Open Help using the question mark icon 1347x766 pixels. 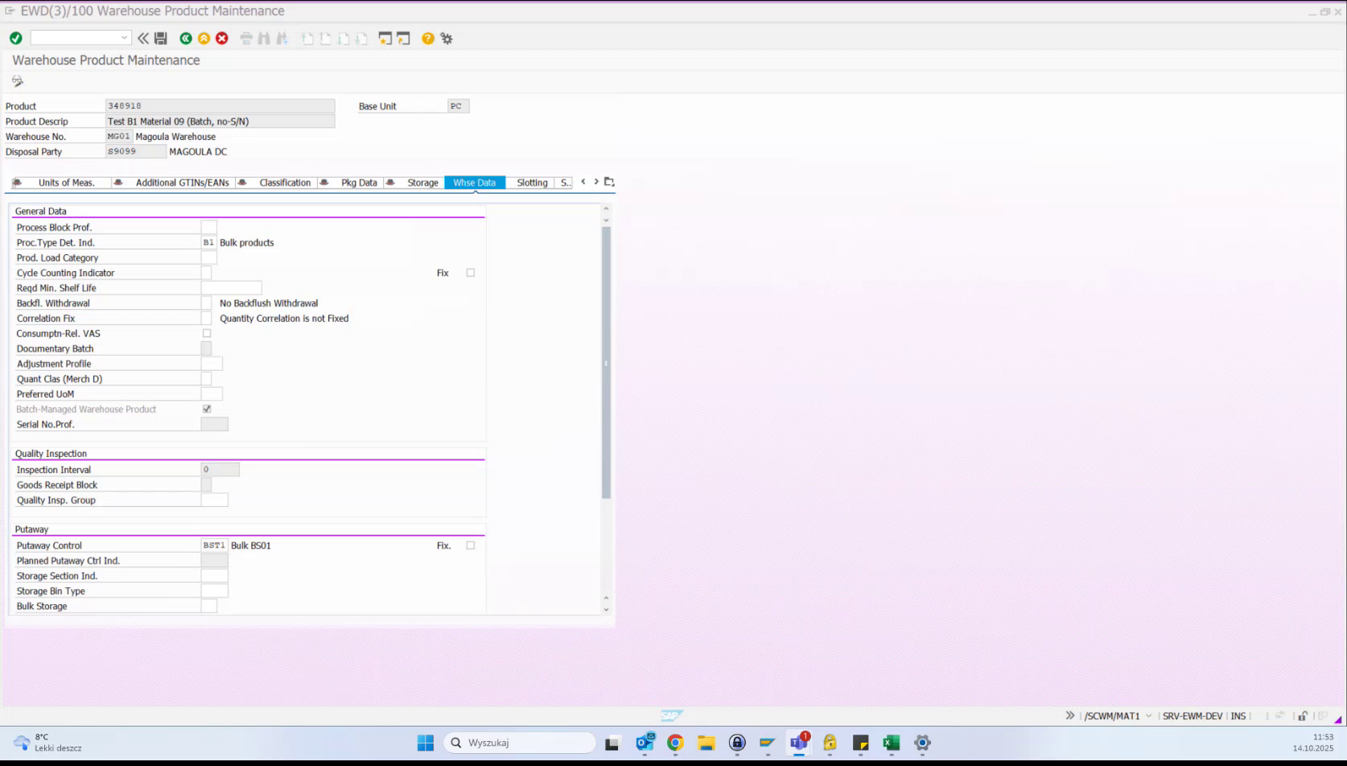427,38
